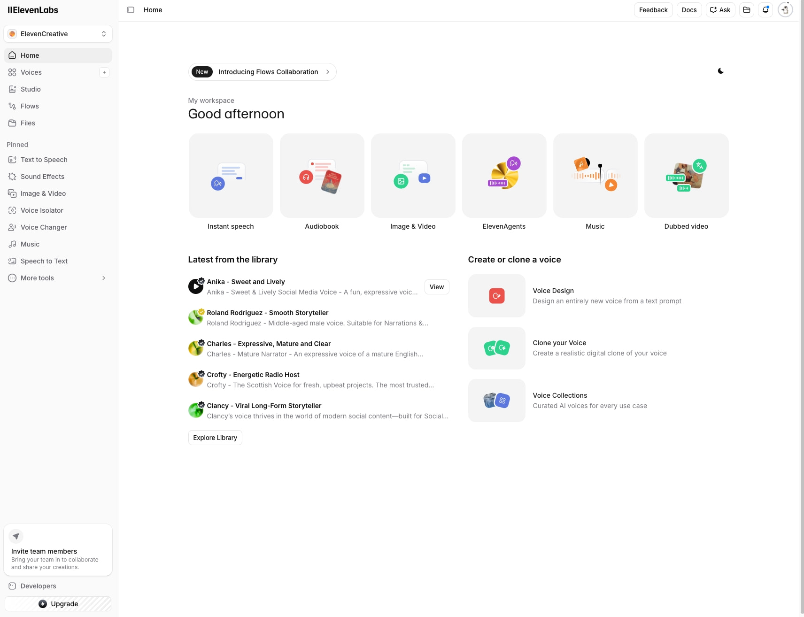Viewport: 804px width, 617px height.
Task: Click the Sound Effects icon
Action: 12,177
